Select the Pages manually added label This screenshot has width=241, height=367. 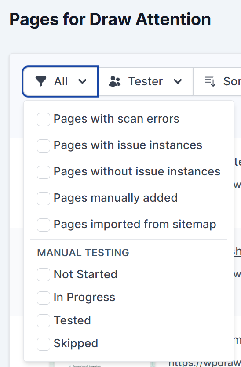click(116, 198)
